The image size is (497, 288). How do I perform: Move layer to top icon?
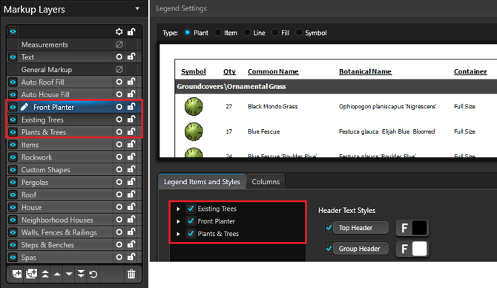[45, 274]
